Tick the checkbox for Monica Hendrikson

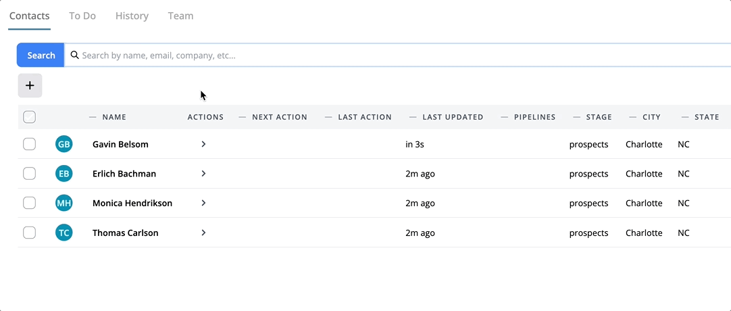point(29,203)
